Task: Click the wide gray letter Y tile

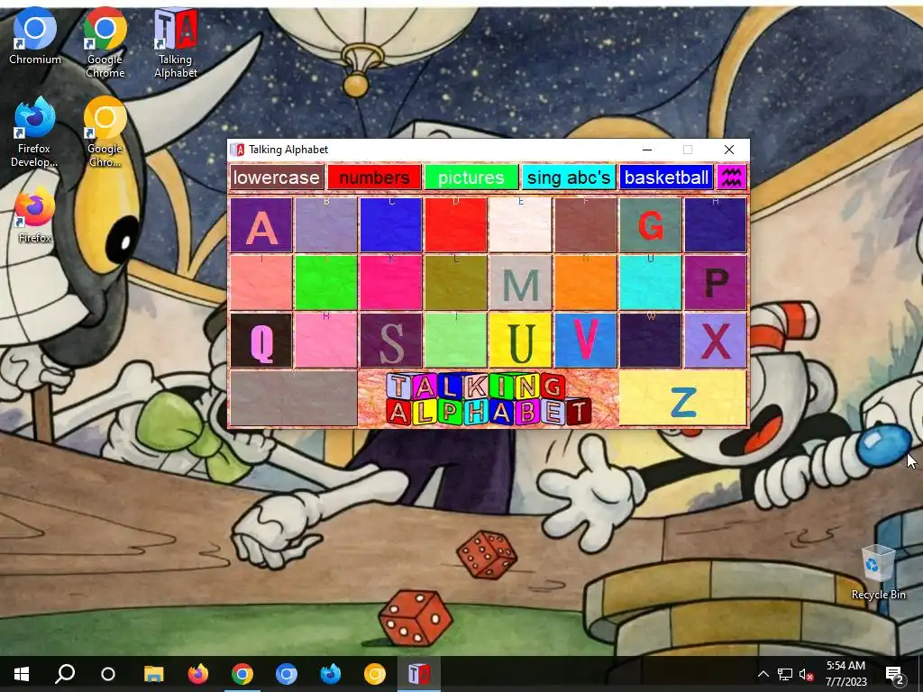Action: point(294,397)
